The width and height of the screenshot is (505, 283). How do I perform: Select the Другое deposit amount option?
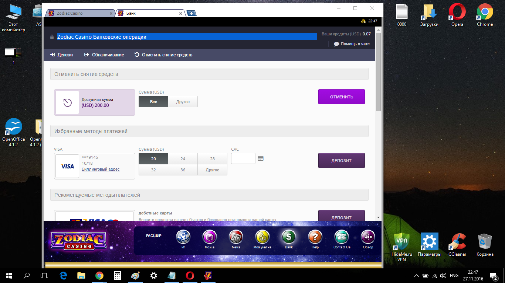(213, 170)
